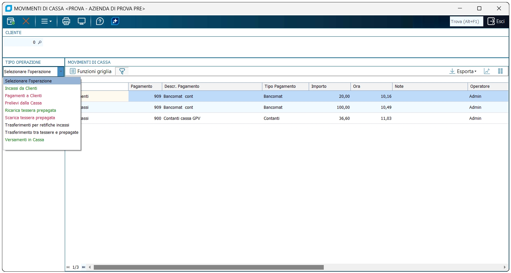Open the chart view icon
The width and height of the screenshot is (511, 273).
[487, 71]
